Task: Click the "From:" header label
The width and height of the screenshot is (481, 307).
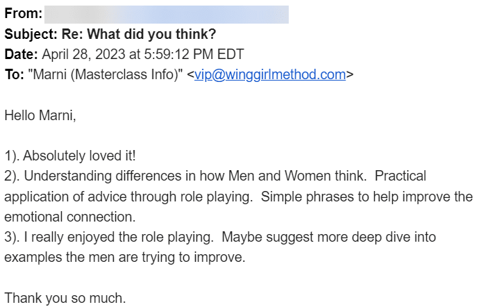Action: tap(24, 14)
